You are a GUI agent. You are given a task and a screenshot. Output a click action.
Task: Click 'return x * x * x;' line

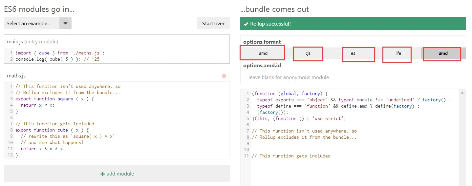[x=43, y=149]
